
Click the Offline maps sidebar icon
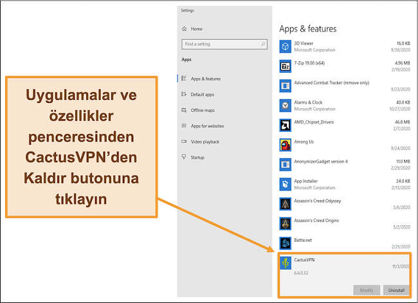(x=184, y=110)
